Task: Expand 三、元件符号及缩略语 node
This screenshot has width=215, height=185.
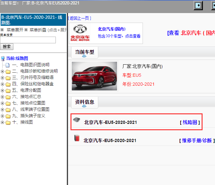Action: (2, 78)
